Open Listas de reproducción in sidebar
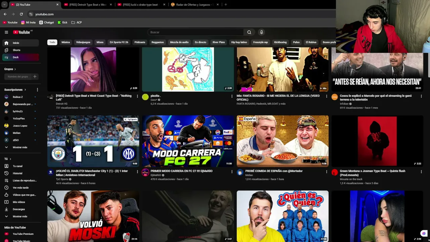This screenshot has height=242, width=430. click(20, 180)
